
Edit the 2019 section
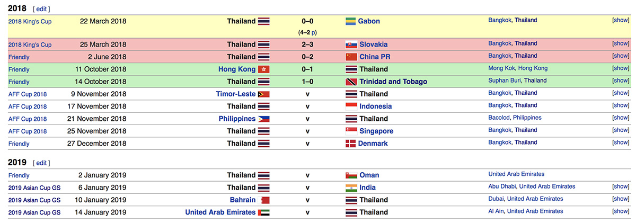click(x=41, y=163)
